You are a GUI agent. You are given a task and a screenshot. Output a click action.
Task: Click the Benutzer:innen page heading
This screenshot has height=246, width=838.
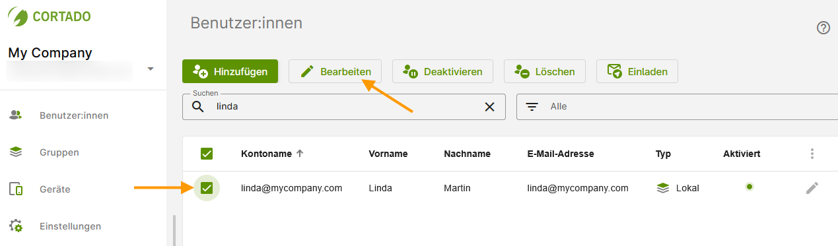click(x=246, y=23)
